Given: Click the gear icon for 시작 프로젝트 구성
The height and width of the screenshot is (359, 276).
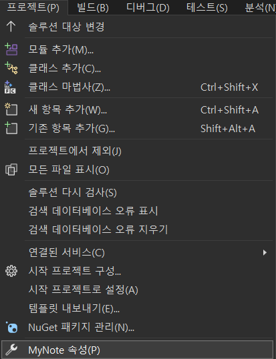Looking at the screenshot, I should tap(11, 271).
